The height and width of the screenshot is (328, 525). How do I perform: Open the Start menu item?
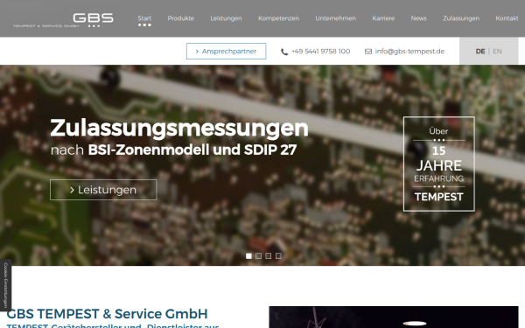pos(144,18)
